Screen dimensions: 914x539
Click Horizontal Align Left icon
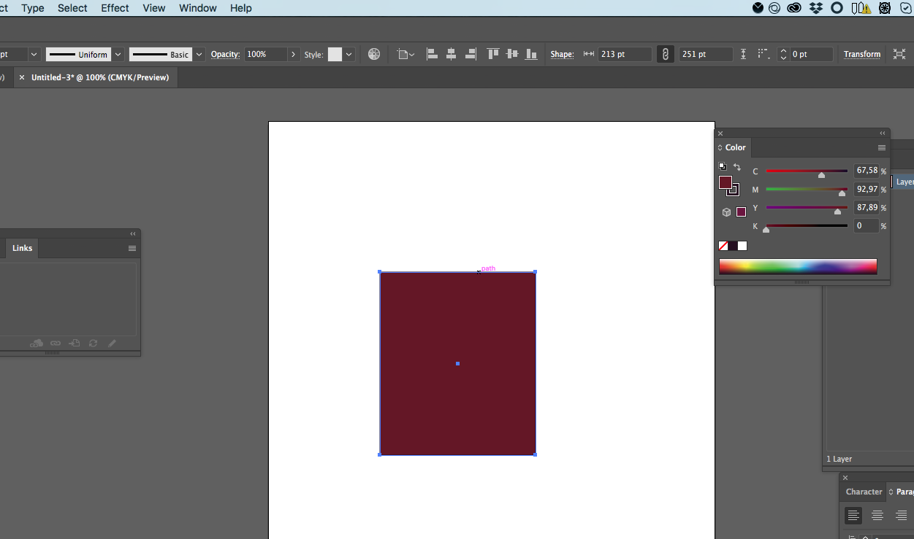(x=432, y=54)
